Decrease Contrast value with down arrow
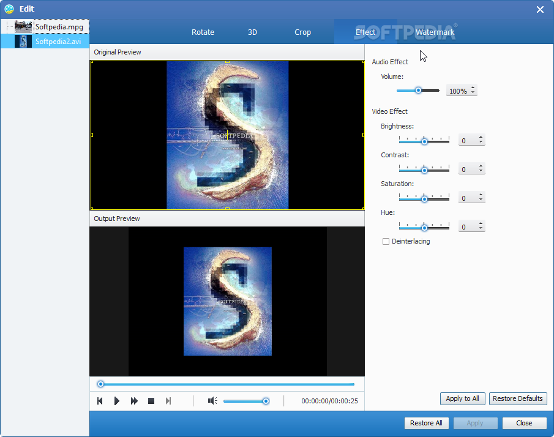This screenshot has height=437, width=554. 481,171
